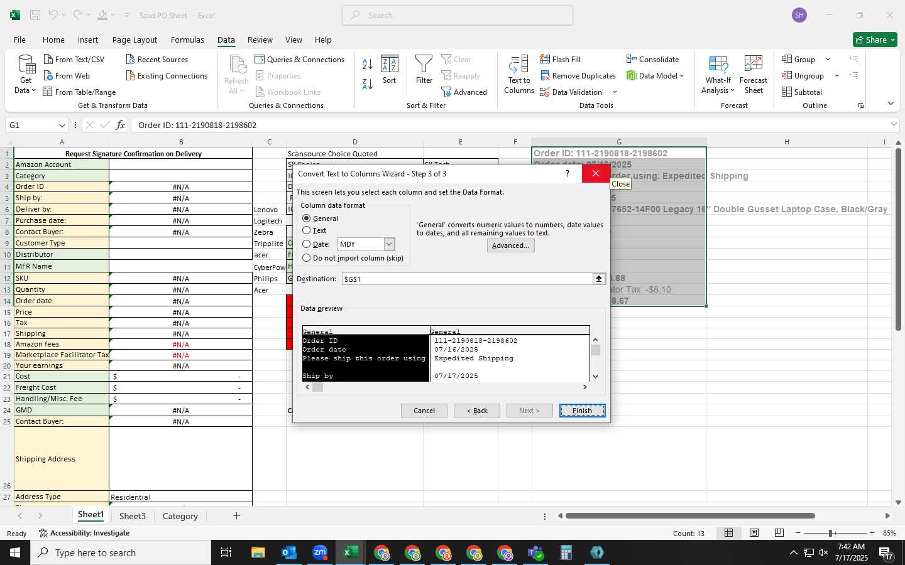Expand the Data Model dropdown arrow
The width and height of the screenshot is (905, 565).
[681, 75]
